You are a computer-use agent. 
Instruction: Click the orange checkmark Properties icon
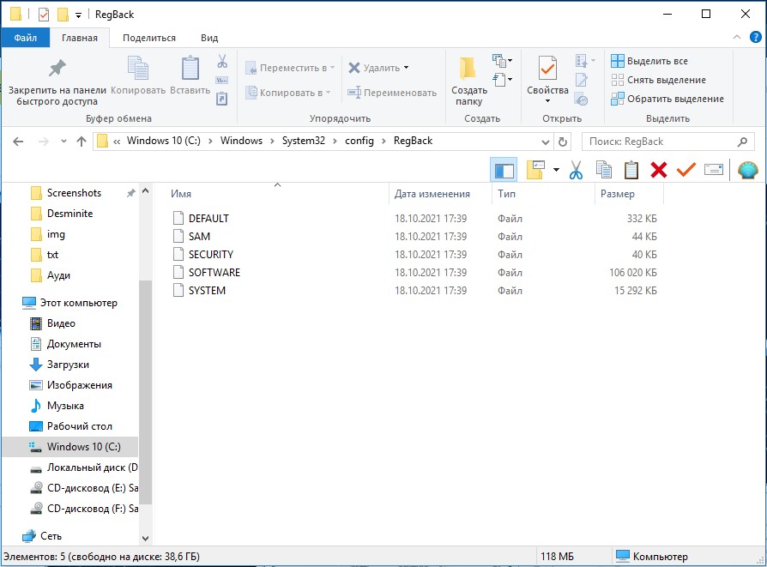(x=685, y=170)
